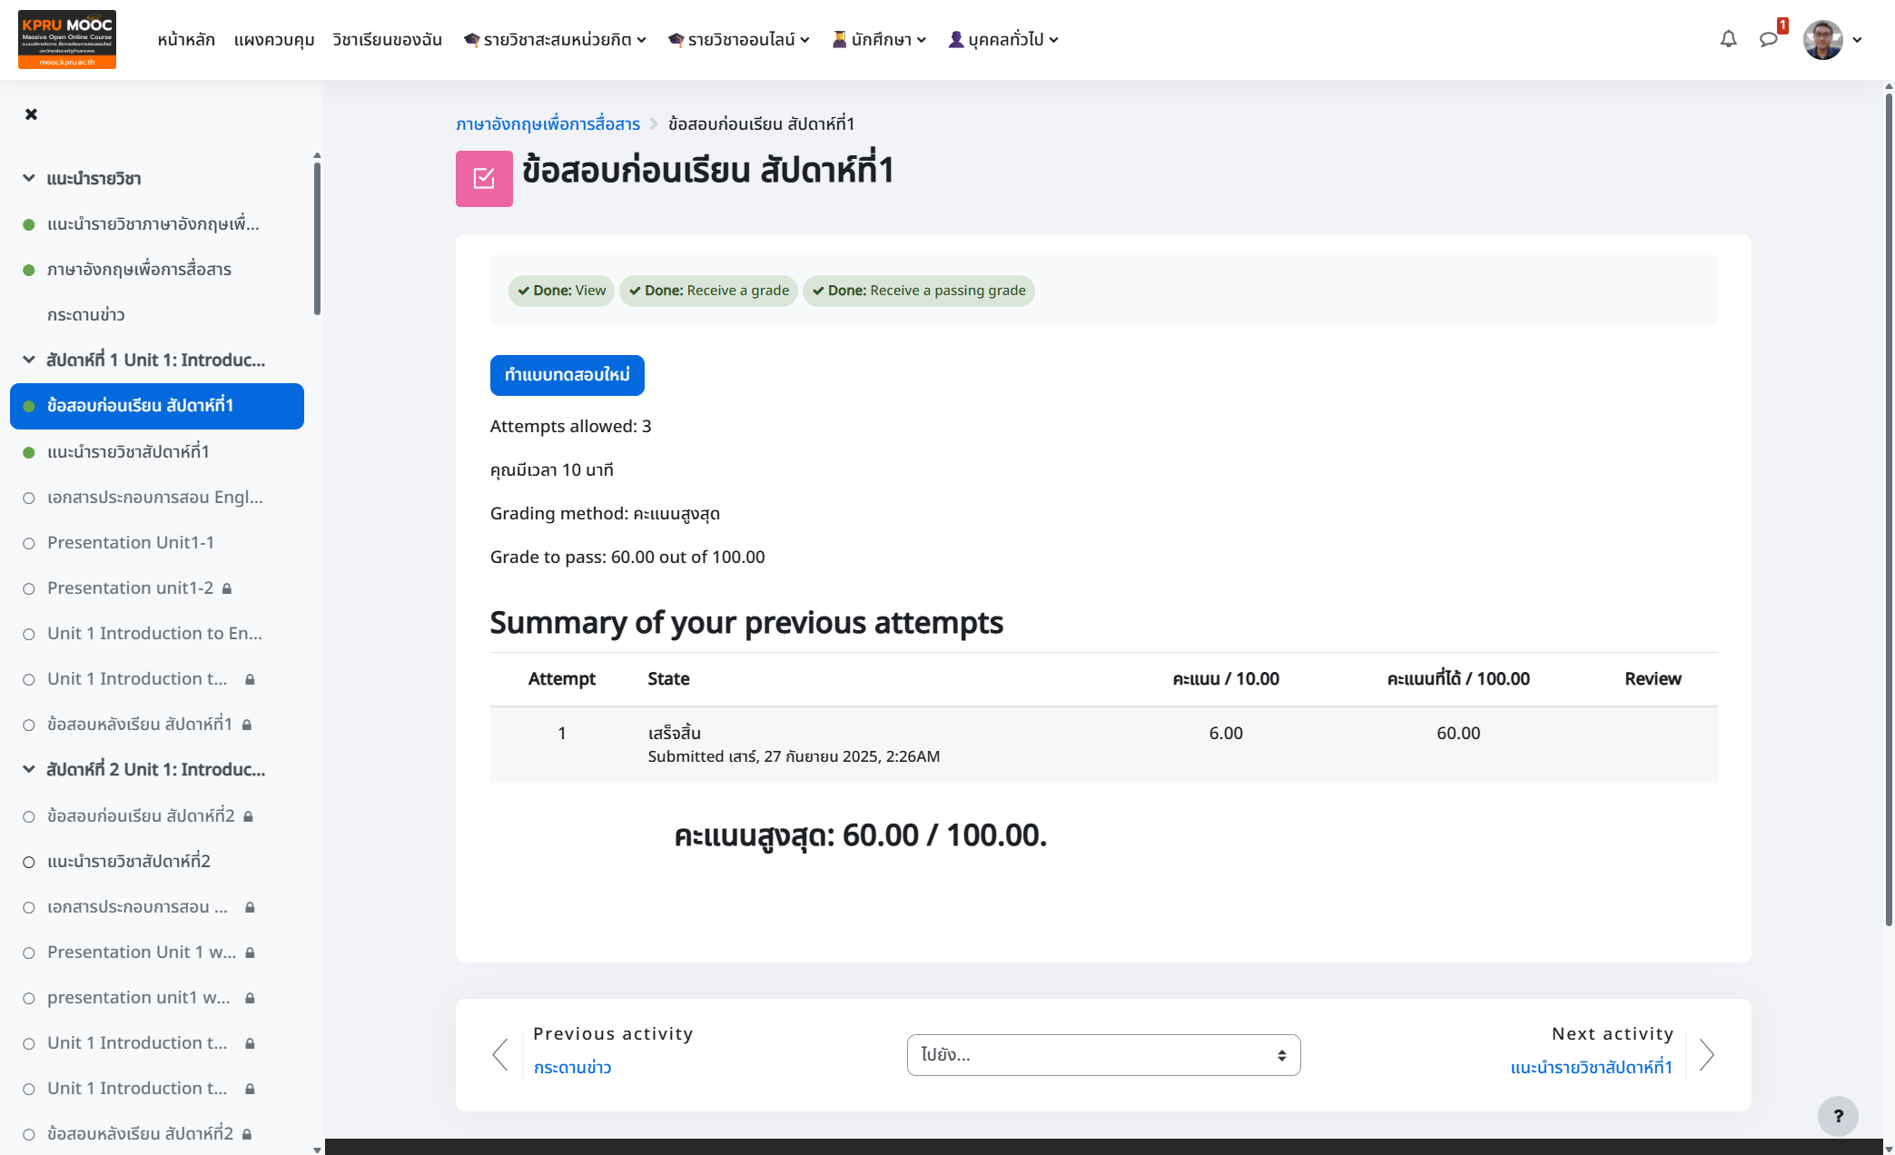
Task: Select กระดานข่าว in course index
Action: (x=85, y=315)
